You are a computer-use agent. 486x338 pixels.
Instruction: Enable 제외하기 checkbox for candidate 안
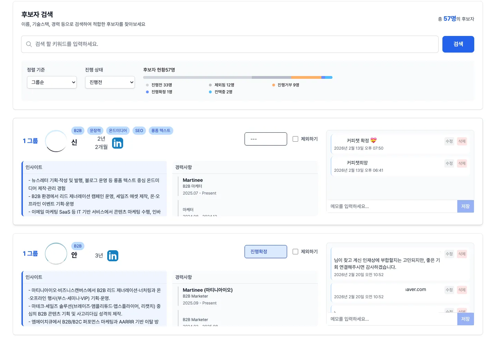[x=295, y=251]
